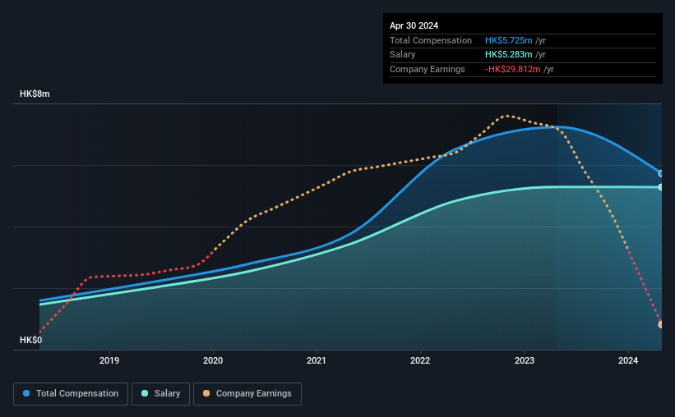675x417 pixels.
Task: Toggle the Salary legend button
Action: 160,394
